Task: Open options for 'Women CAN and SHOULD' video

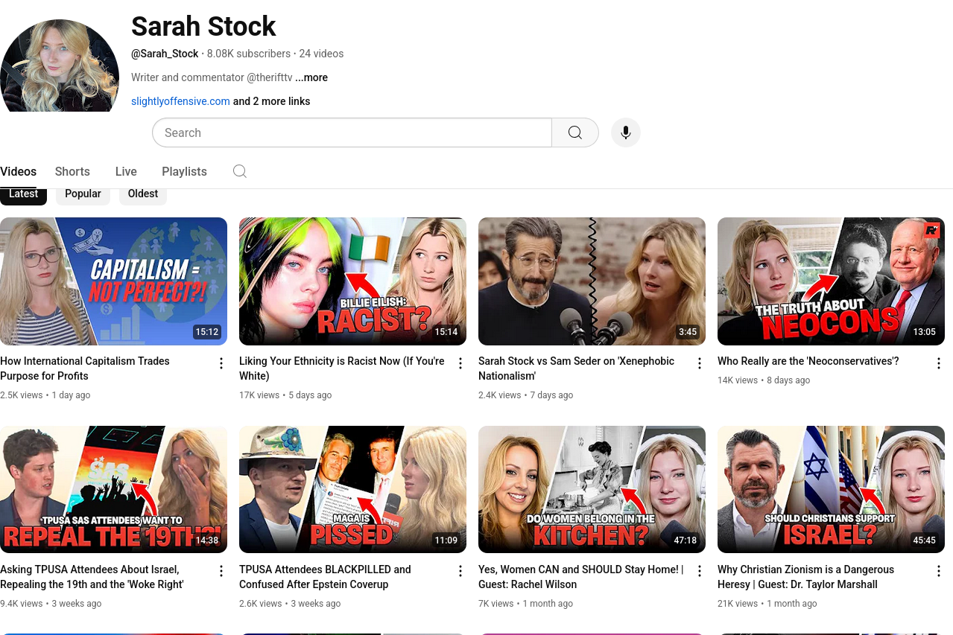Action: click(x=700, y=572)
